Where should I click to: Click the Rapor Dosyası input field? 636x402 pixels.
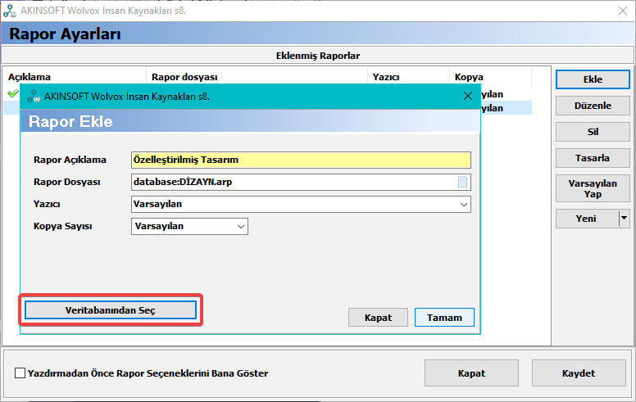[301, 182]
